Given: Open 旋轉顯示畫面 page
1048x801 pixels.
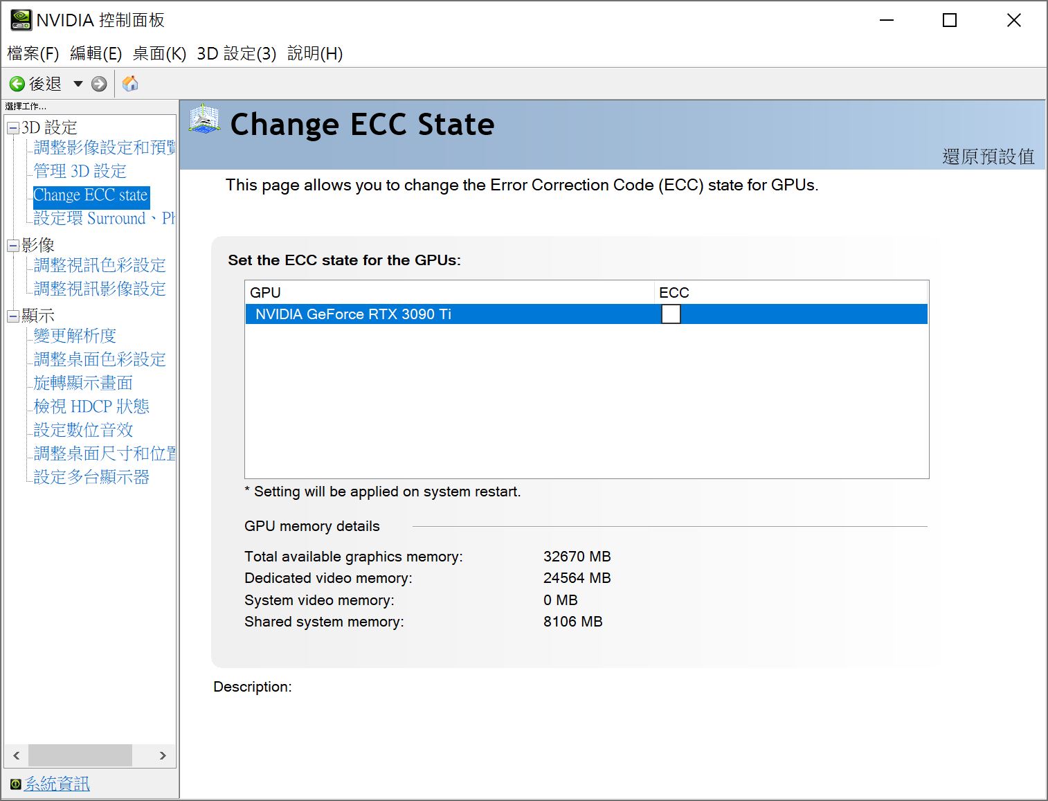Looking at the screenshot, I should click(x=83, y=383).
